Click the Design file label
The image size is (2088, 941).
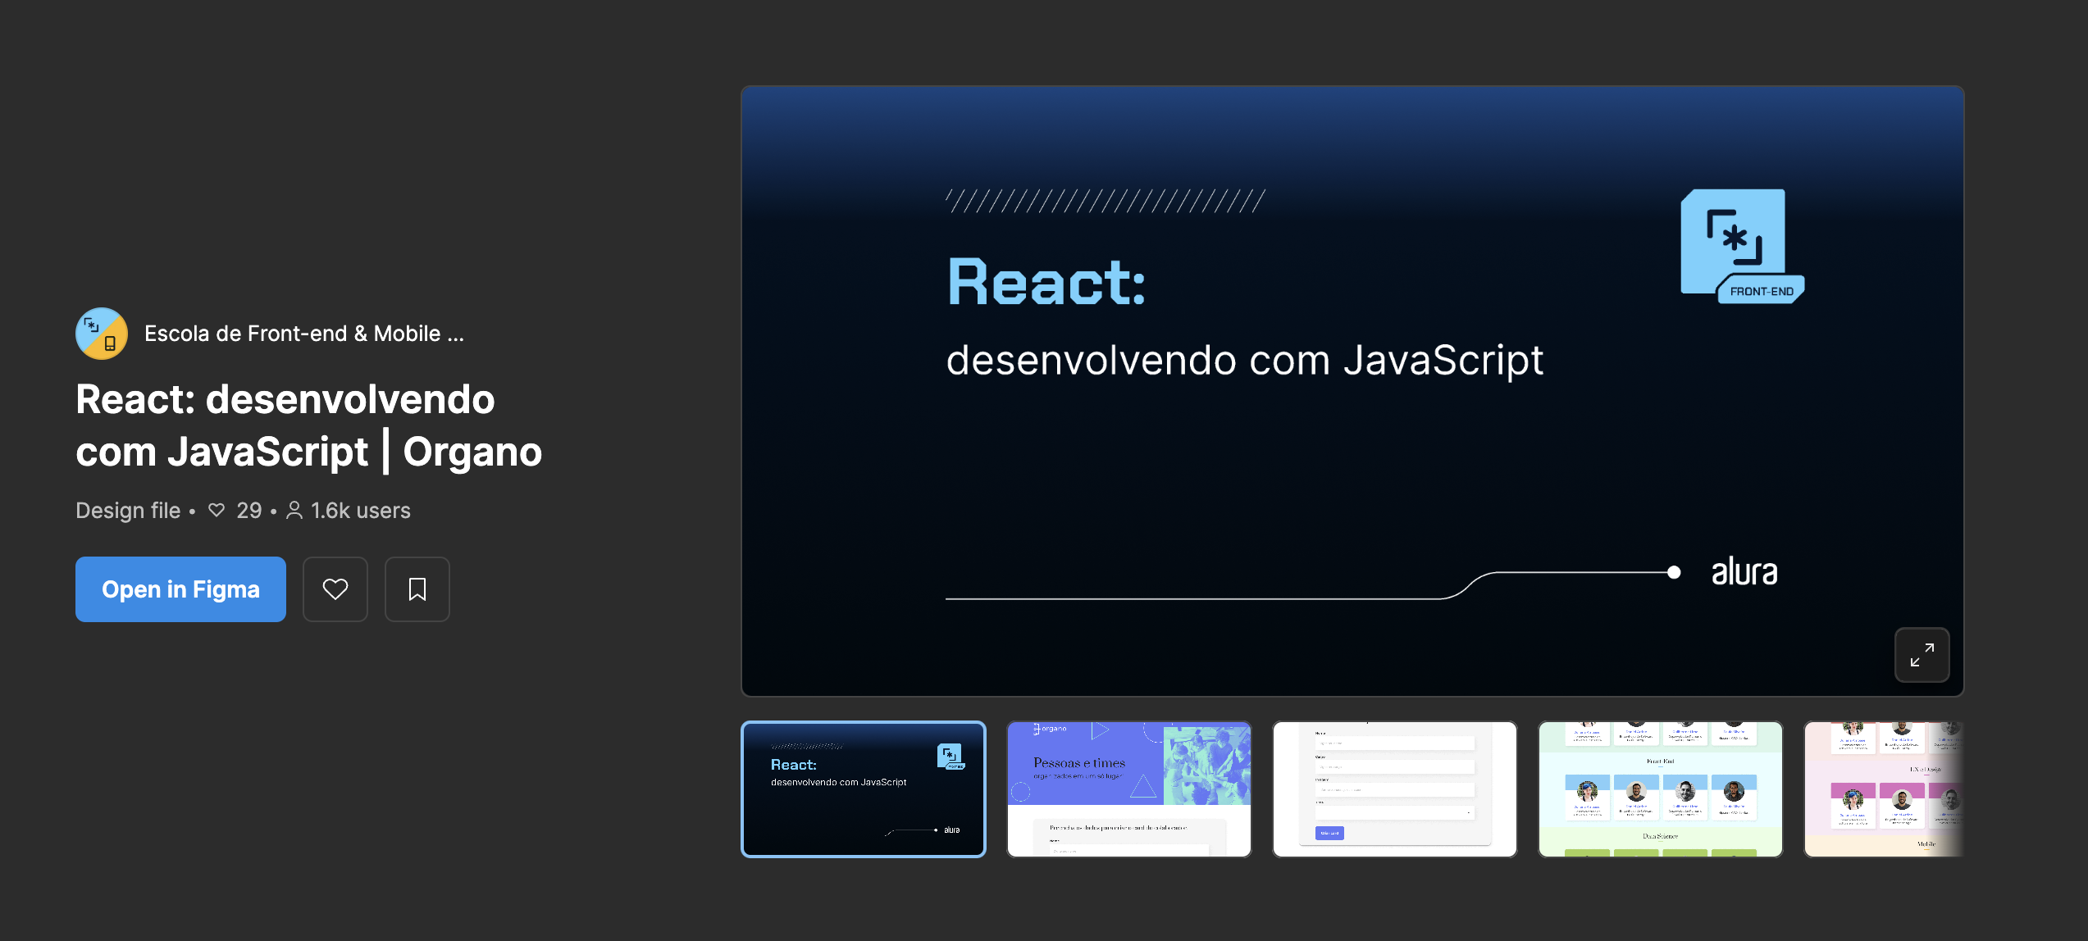[128, 510]
